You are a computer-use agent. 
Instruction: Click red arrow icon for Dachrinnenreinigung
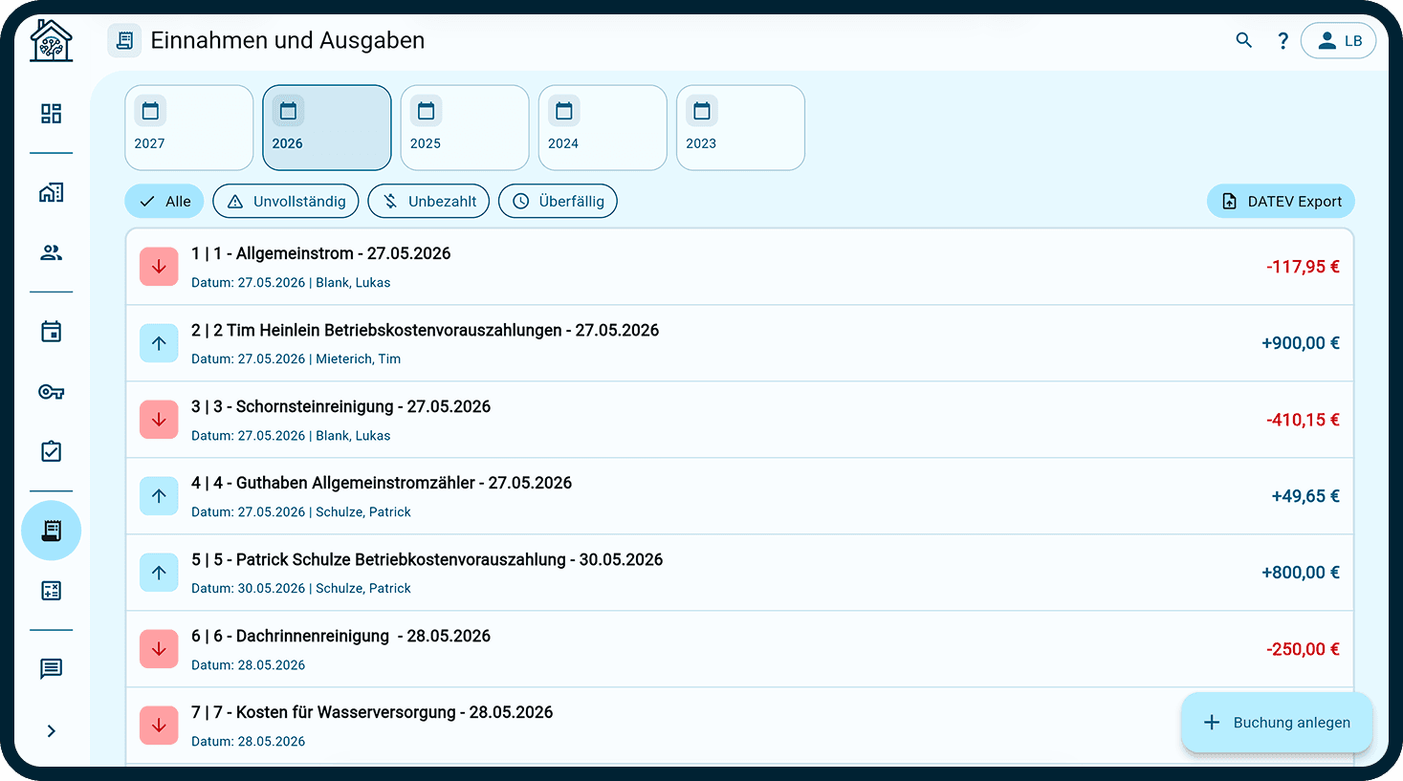[159, 649]
